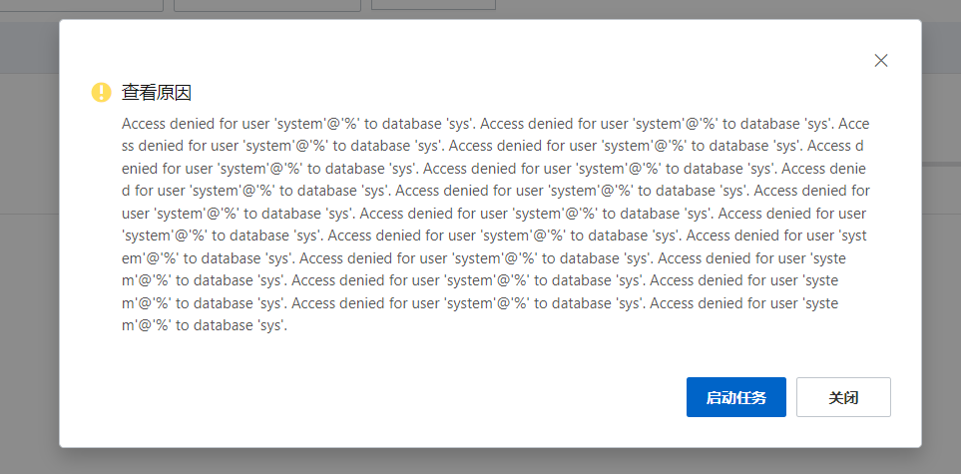Click the 启动任务 button

point(736,397)
